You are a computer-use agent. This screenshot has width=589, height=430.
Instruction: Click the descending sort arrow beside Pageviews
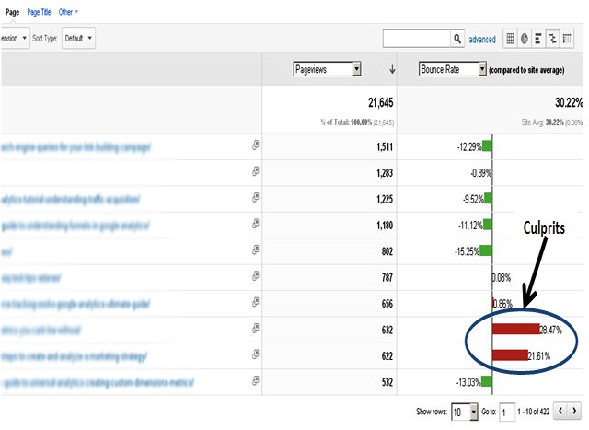pos(393,69)
